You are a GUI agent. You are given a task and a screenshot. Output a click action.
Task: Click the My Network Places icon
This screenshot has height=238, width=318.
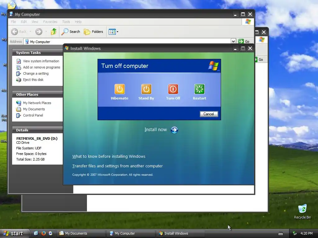(x=19, y=103)
